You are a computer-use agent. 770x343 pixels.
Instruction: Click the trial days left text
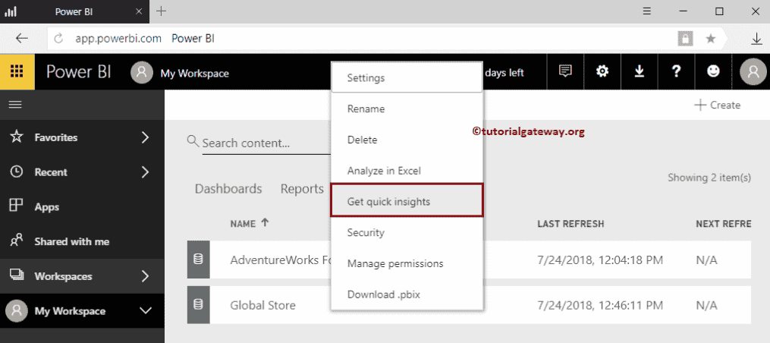coord(504,73)
